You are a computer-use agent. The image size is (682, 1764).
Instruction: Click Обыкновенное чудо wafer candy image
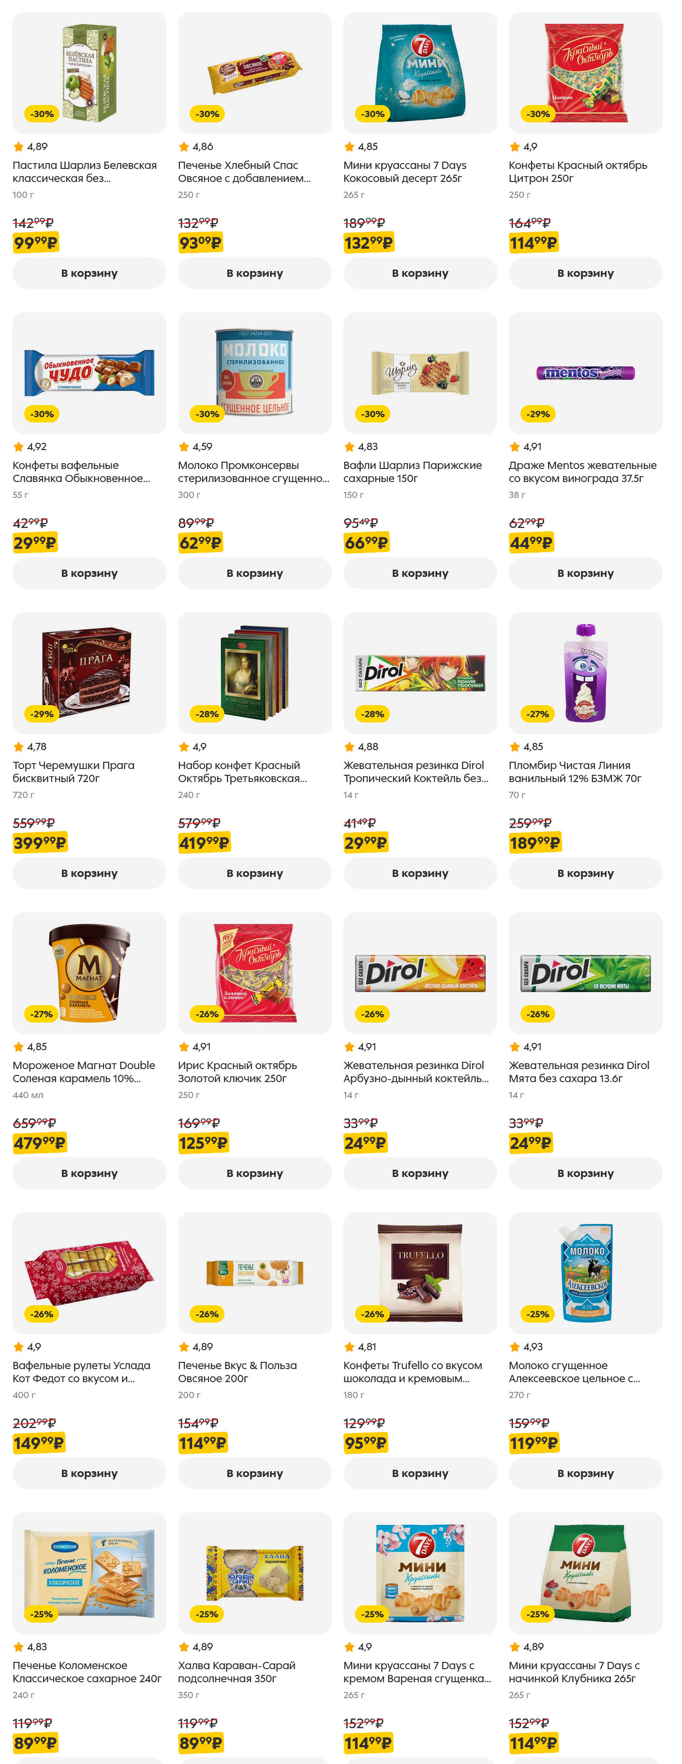point(89,373)
